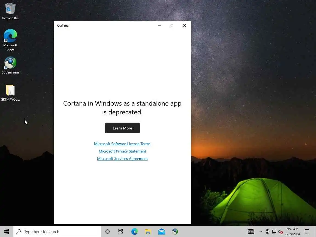Viewport: 316px width, 237px height.
Task: Minimize the Cortana window
Action: (x=159, y=26)
